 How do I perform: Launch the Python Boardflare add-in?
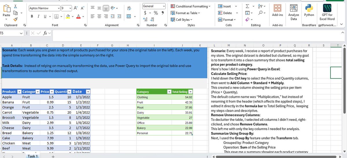pyautogui.click(x=309, y=10)
